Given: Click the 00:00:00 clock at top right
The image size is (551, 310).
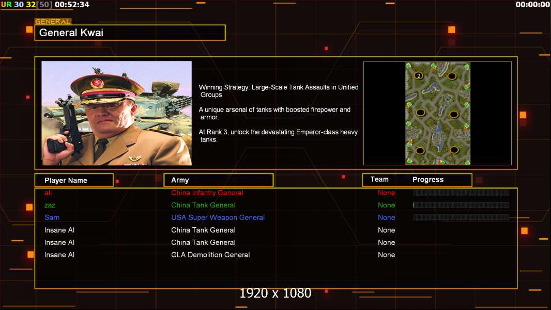Looking at the screenshot, I should point(532,5).
